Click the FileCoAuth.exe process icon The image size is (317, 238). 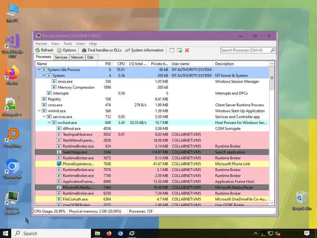59,199
